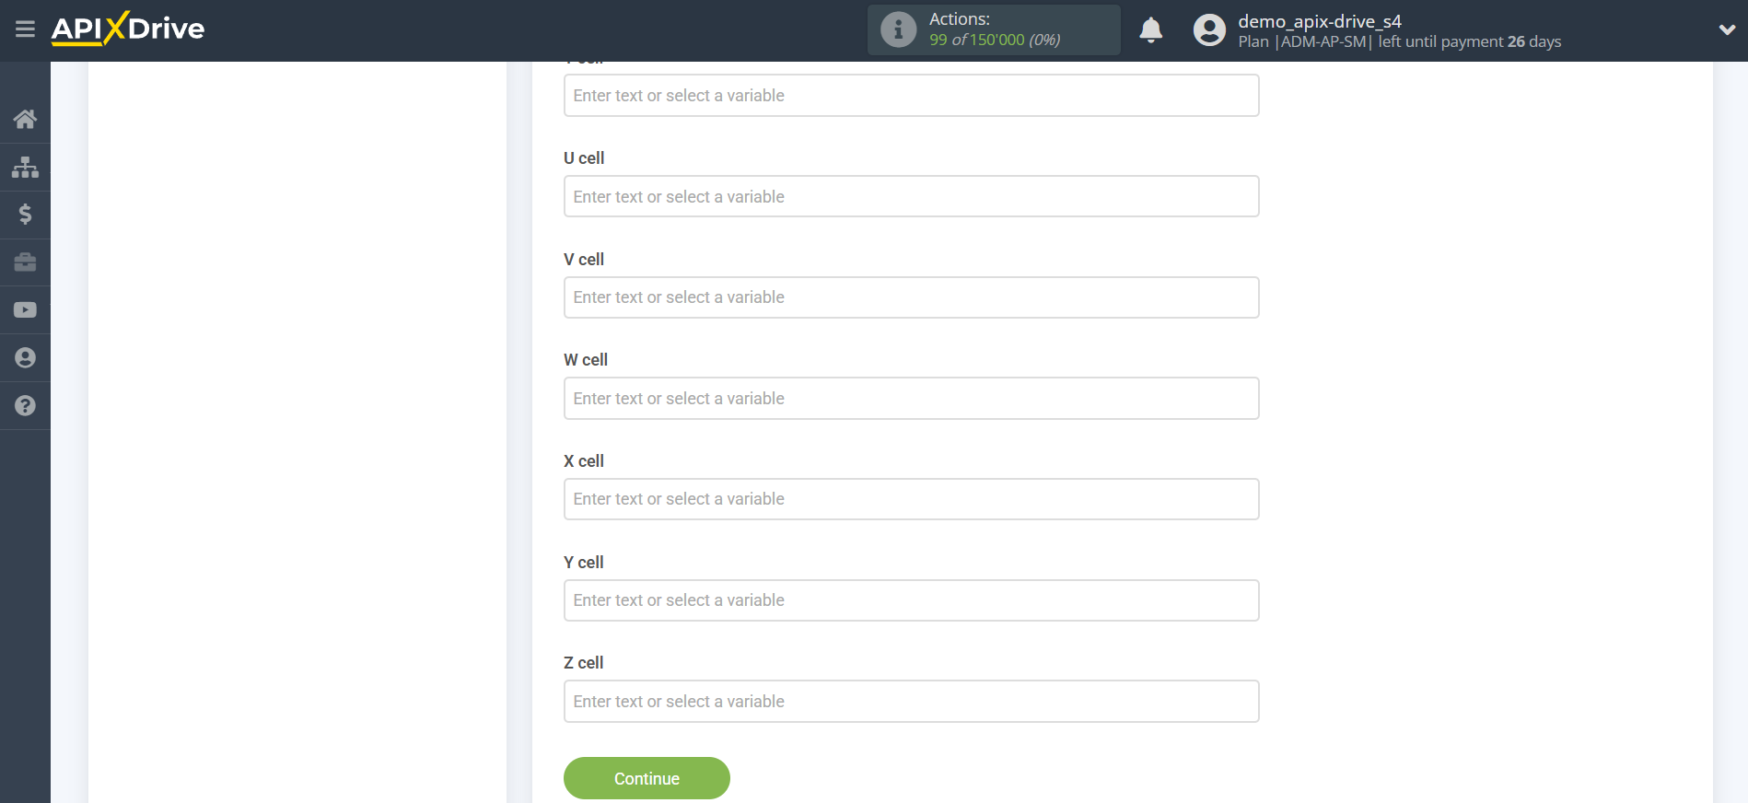Screen dimensions: 1748x803
Task: Select the user profile icon in sidebar
Action: (25, 357)
